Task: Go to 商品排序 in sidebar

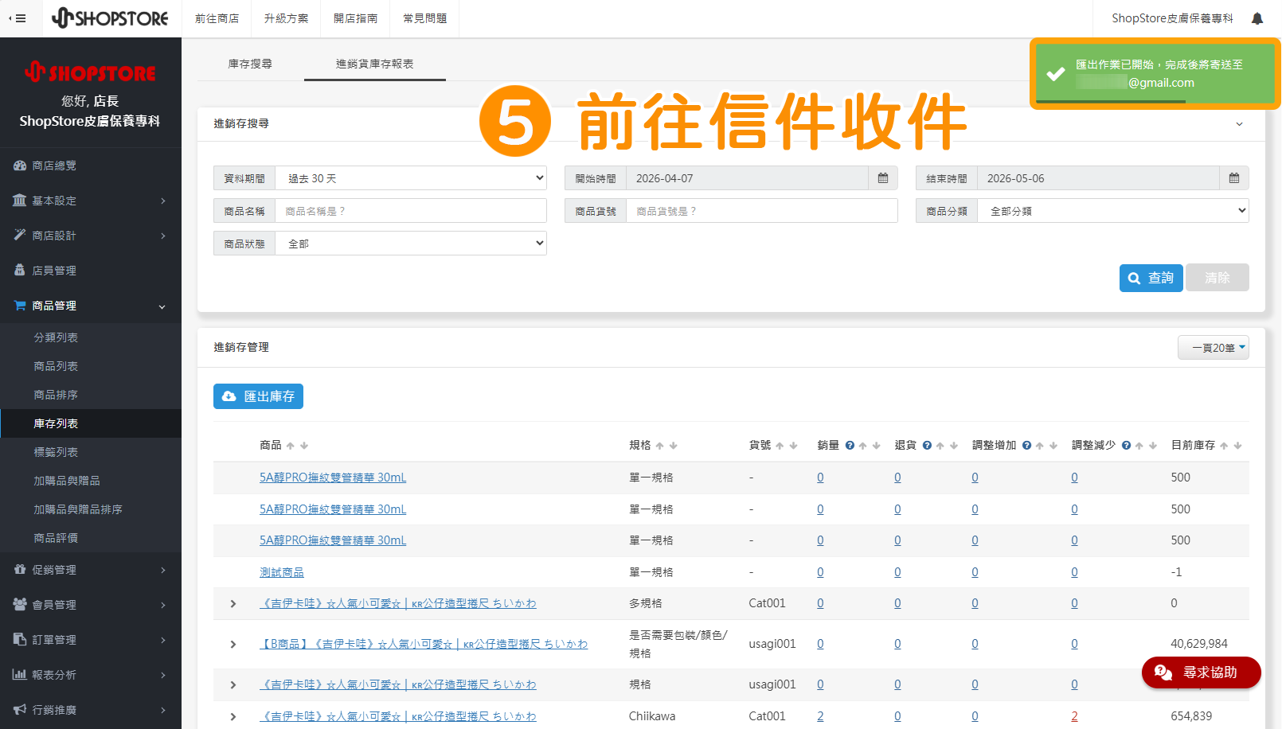Action: tap(56, 395)
